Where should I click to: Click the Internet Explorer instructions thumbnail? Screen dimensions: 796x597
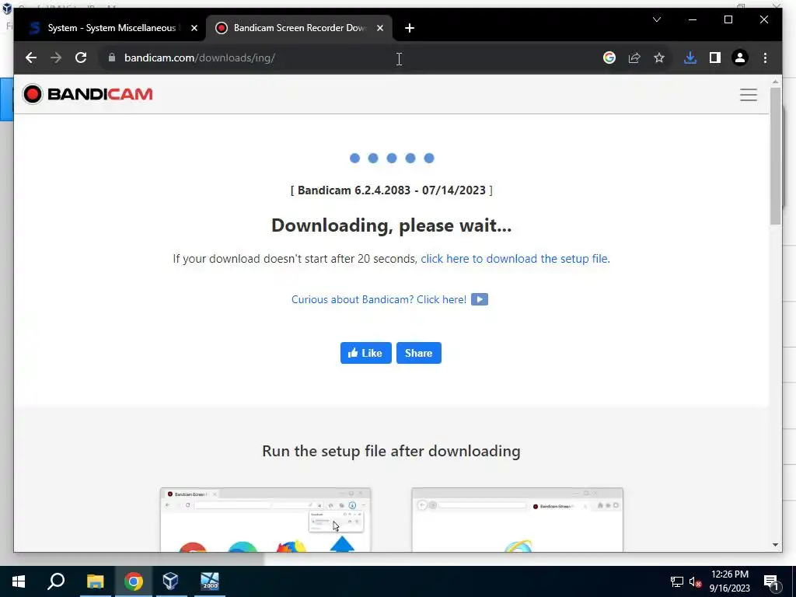[x=517, y=520]
